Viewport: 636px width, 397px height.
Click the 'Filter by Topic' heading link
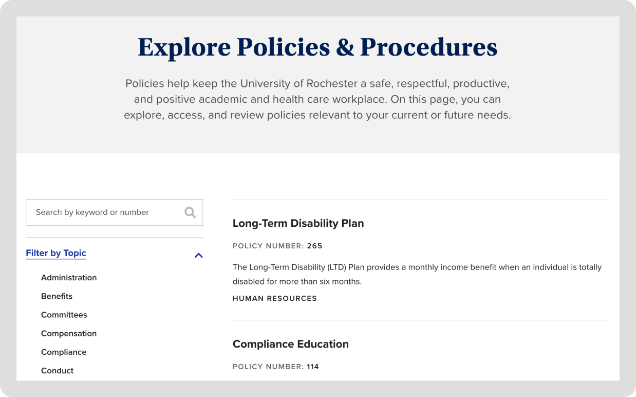[56, 253]
